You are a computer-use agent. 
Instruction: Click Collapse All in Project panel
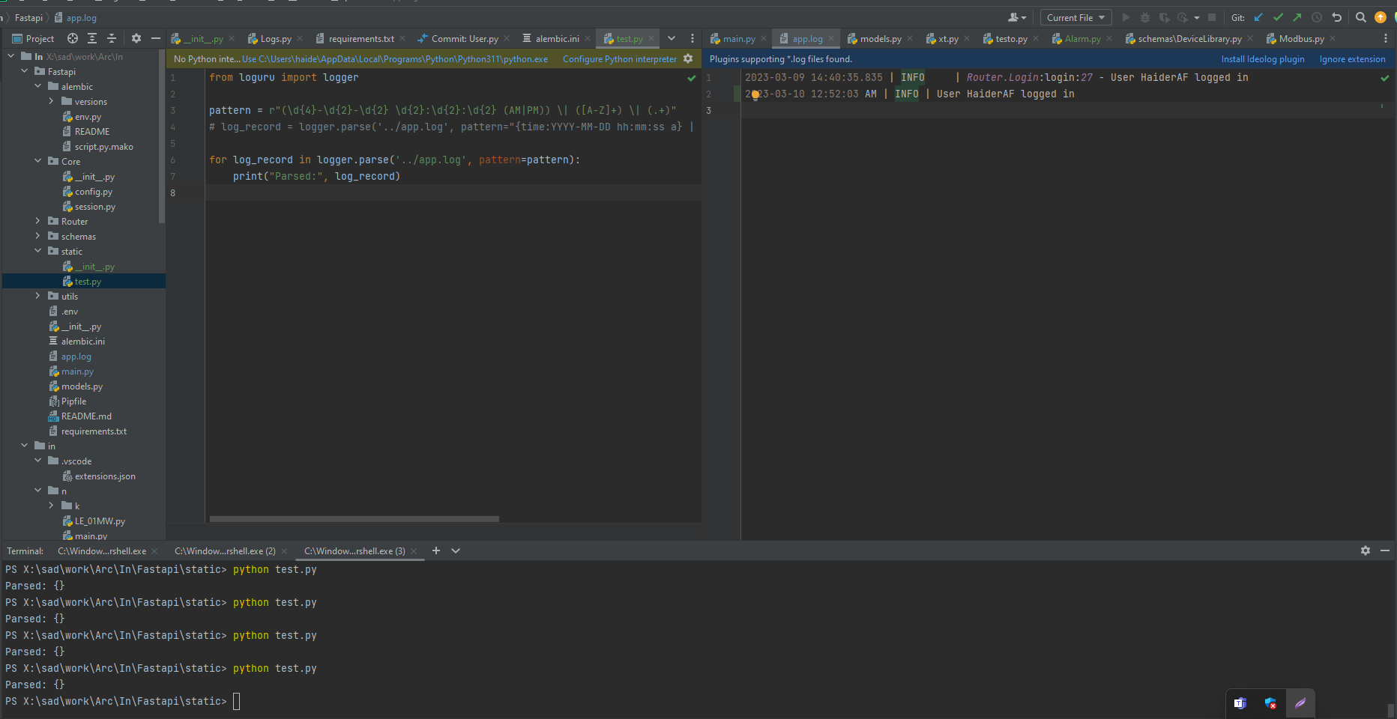pyautogui.click(x=112, y=38)
